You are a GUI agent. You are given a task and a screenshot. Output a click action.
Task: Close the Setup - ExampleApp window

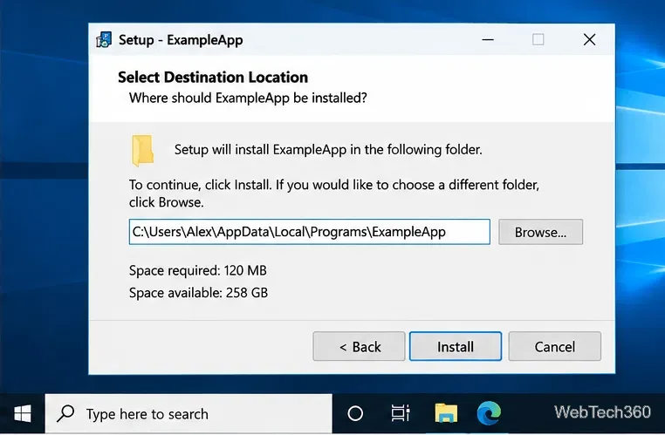click(589, 40)
